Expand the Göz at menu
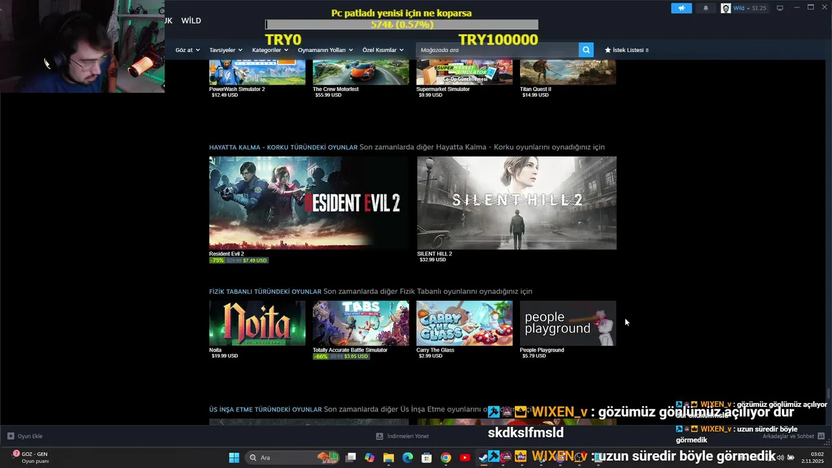The image size is (832, 468). tap(187, 50)
